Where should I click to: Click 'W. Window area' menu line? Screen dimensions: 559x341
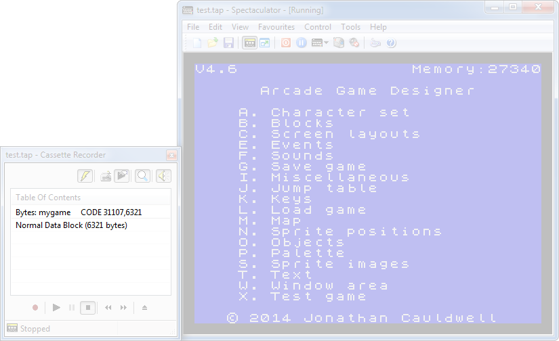point(313,286)
